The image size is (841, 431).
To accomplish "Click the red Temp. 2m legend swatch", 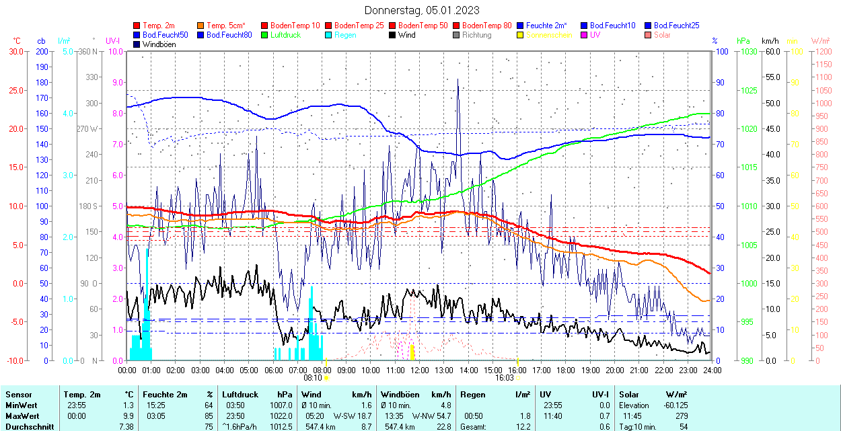I will (137, 26).
